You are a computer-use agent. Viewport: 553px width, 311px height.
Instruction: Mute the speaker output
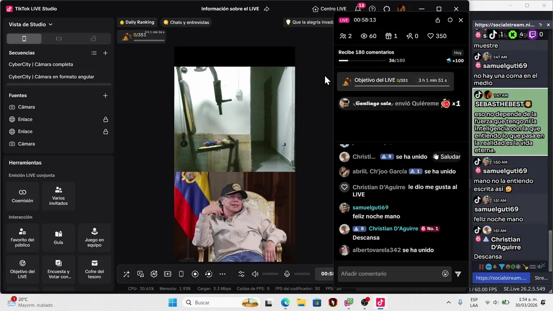255,274
